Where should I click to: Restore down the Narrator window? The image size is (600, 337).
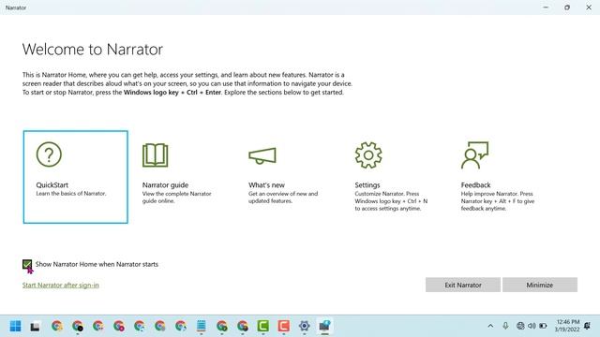pyautogui.click(x=567, y=7)
